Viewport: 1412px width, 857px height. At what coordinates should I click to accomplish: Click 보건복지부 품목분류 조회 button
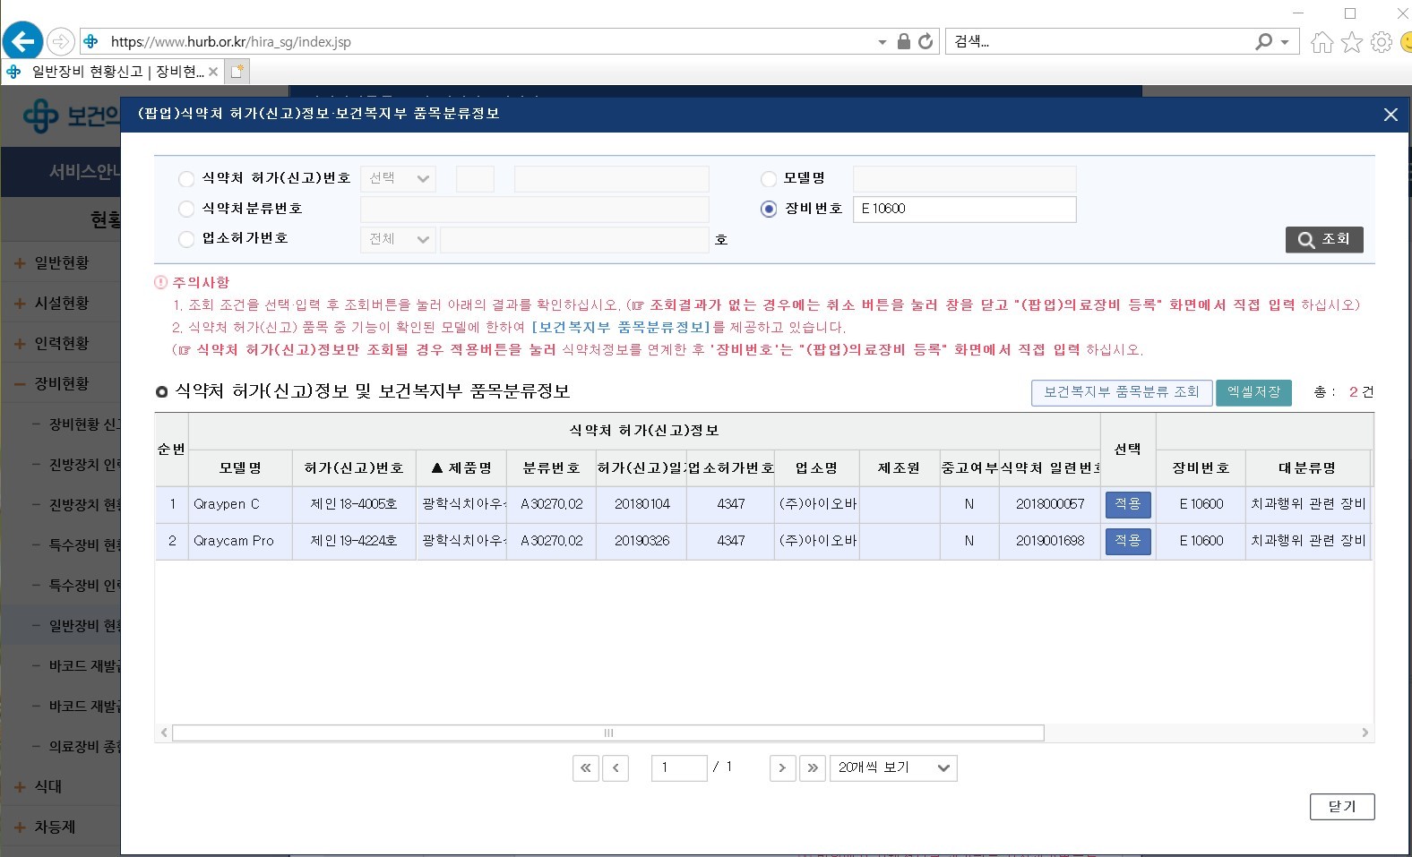pos(1122,392)
